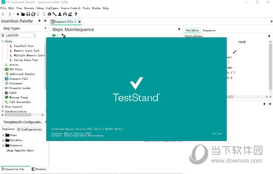Click the user login person icon
The height and width of the screenshot is (174, 273).
click(x=60, y=14)
